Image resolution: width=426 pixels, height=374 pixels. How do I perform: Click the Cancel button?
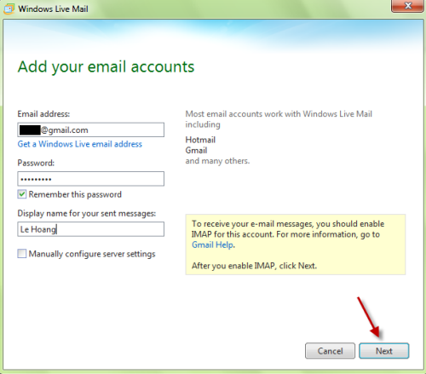(330, 351)
